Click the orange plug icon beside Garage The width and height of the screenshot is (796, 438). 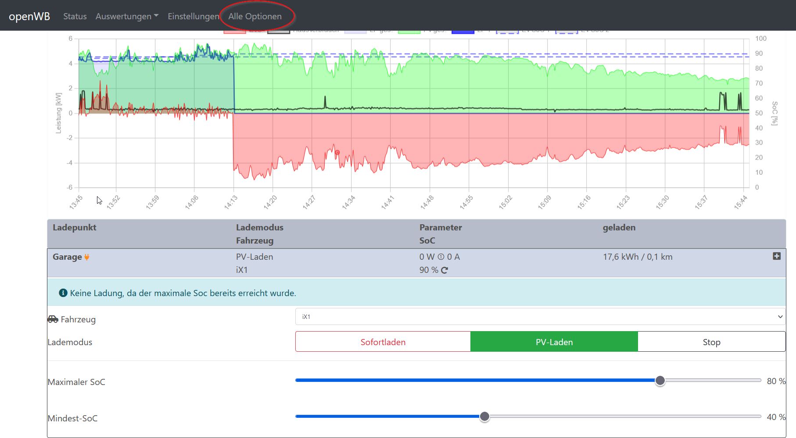(87, 257)
